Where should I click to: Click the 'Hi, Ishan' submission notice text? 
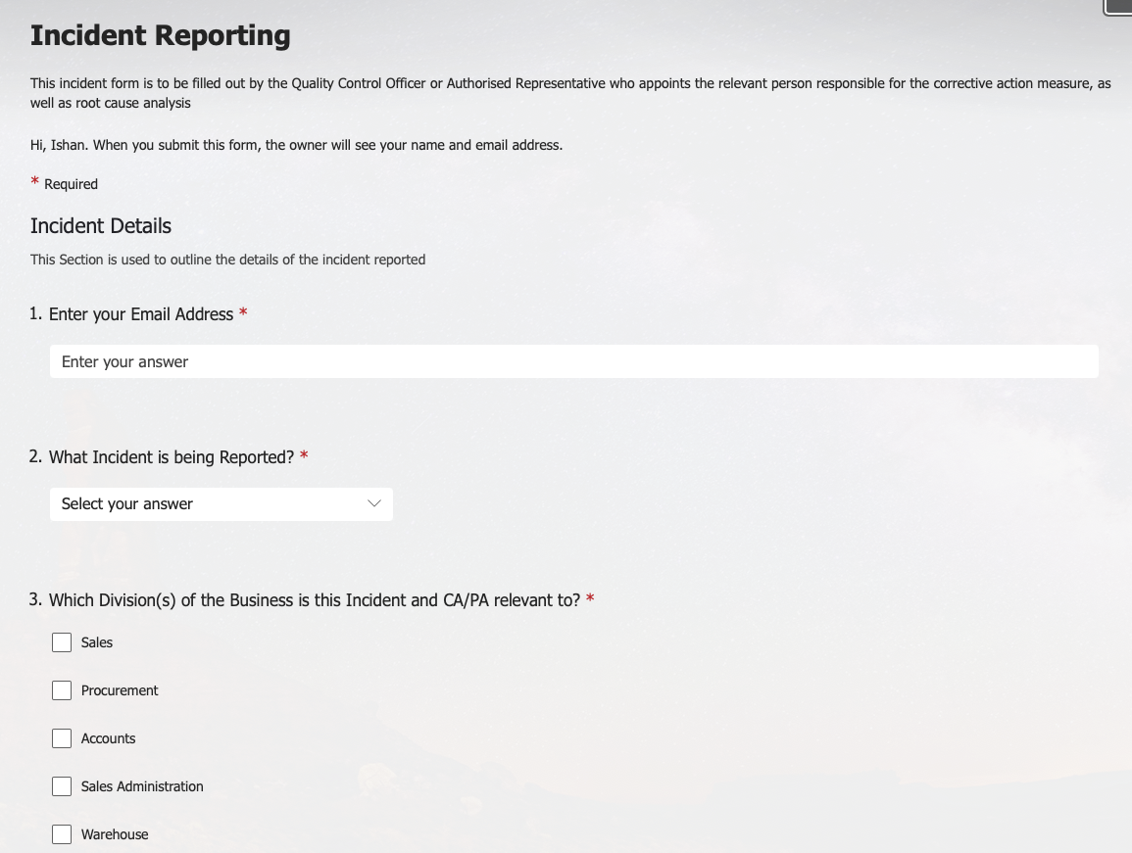[x=296, y=145]
